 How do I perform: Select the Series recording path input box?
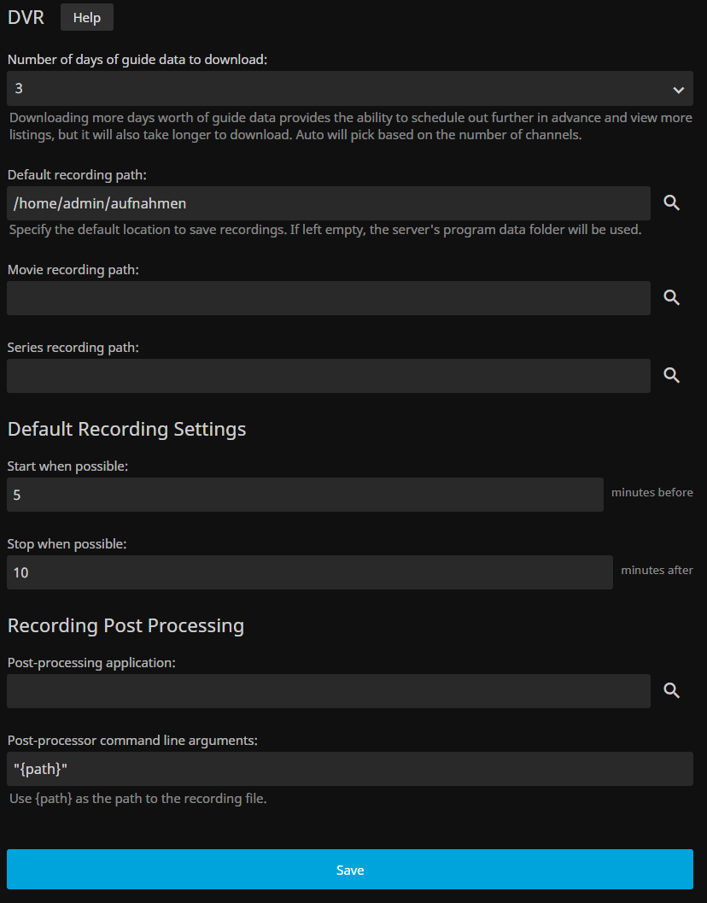[329, 376]
